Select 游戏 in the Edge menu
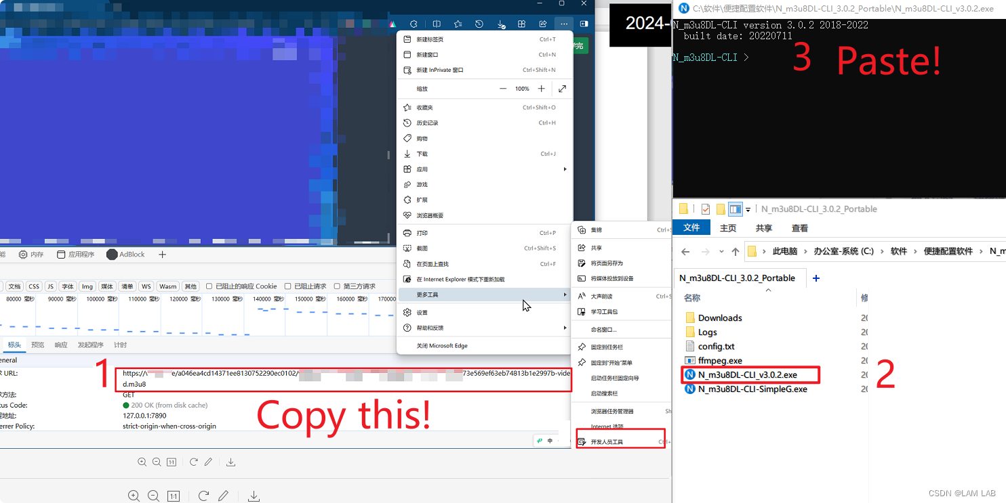This screenshot has width=1006, height=503. (485, 185)
